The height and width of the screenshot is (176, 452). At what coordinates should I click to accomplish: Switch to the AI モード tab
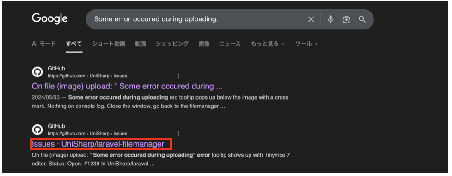pos(44,44)
